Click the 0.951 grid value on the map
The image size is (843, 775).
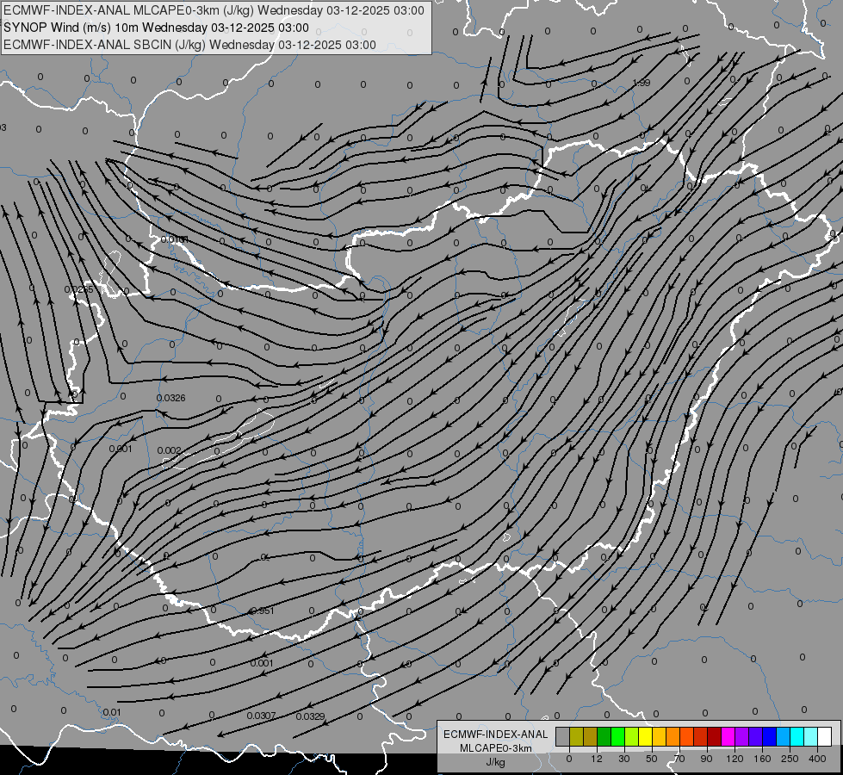point(263,611)
